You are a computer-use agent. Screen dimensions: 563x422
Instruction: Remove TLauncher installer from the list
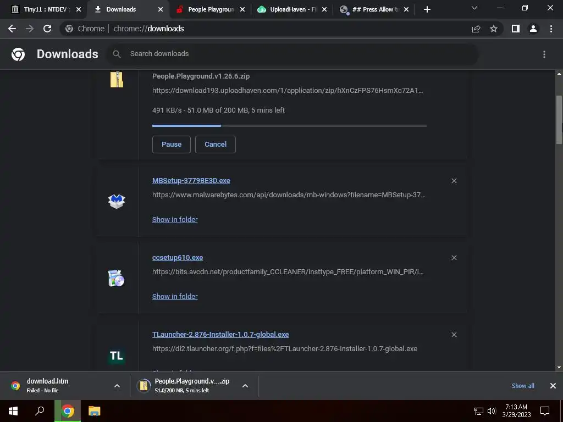pyautogui.click(x=454, y=335)
